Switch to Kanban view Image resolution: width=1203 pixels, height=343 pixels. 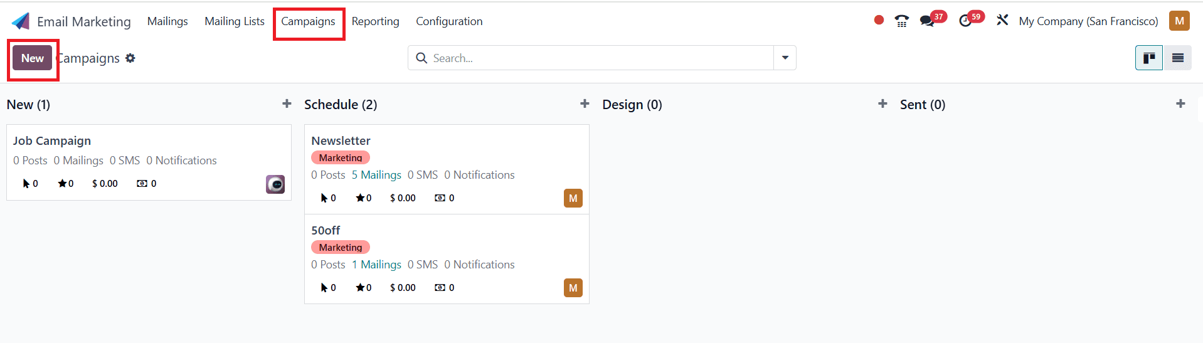tap(1149, 58)
